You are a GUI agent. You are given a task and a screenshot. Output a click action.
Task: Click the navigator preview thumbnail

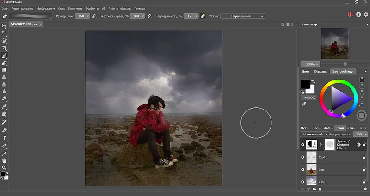[335, 43]
